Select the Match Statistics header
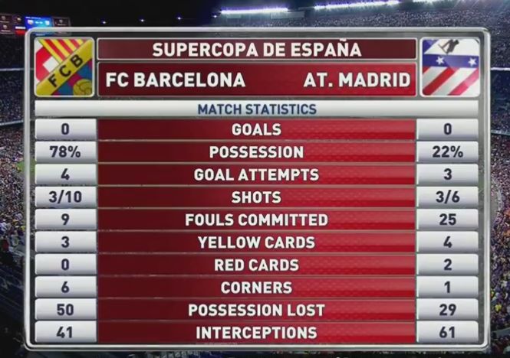The height and width of the screenshot is (358, 510). click(x=256, y=109)
